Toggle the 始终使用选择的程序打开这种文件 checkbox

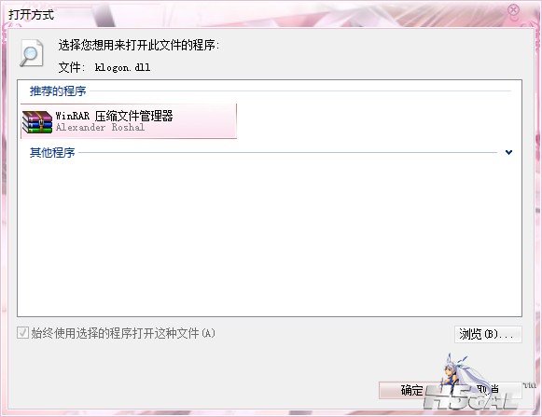22,333
